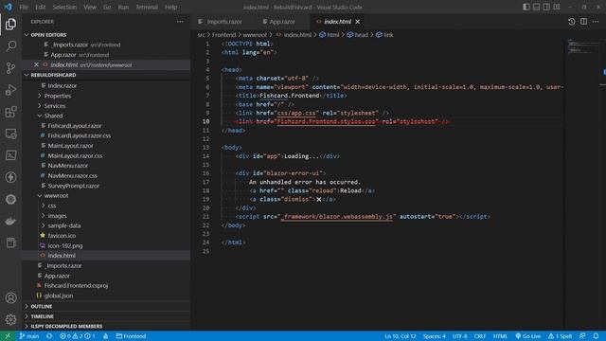Screen dimensions: 606x341
Task: Click the wwwroot breadcrumb segment
Action: 255,35
